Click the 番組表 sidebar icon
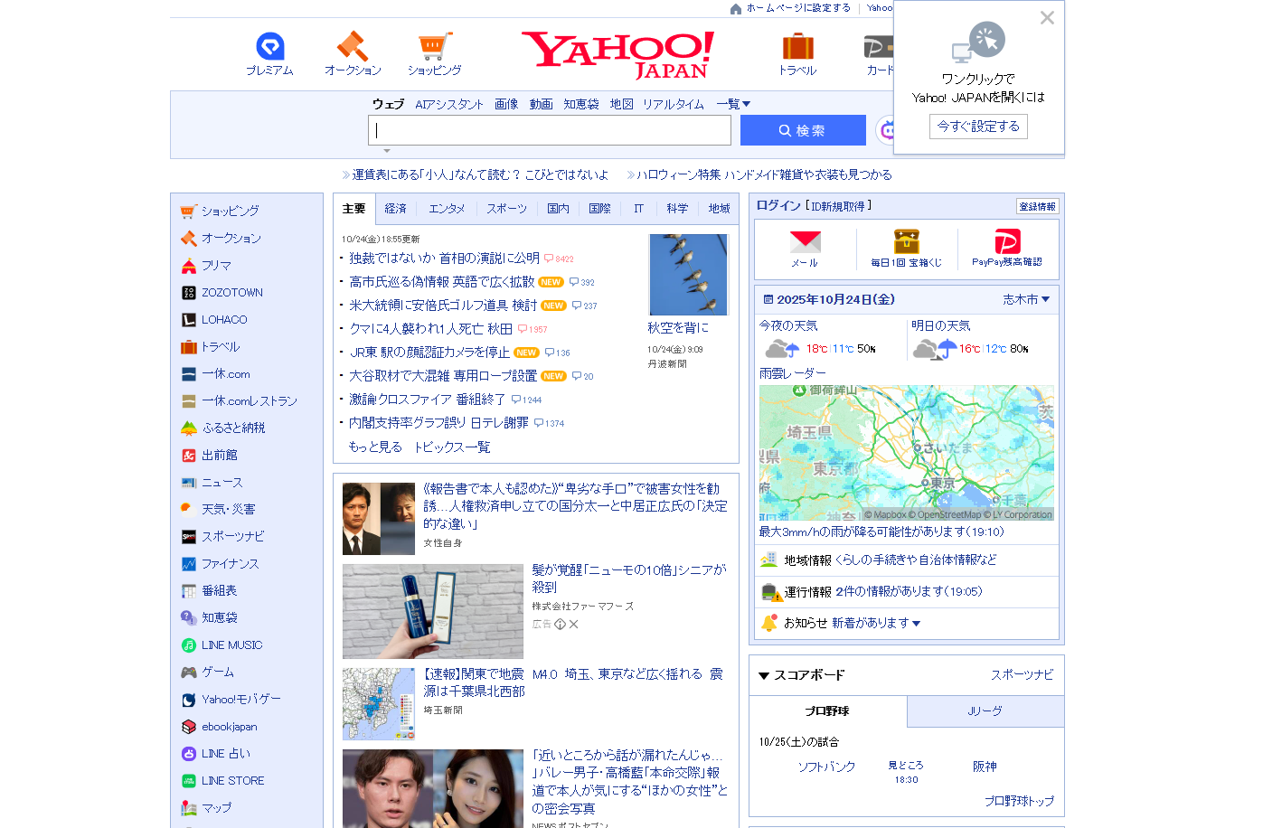This screenshot has height=828, width=1263. coord(188,590)
